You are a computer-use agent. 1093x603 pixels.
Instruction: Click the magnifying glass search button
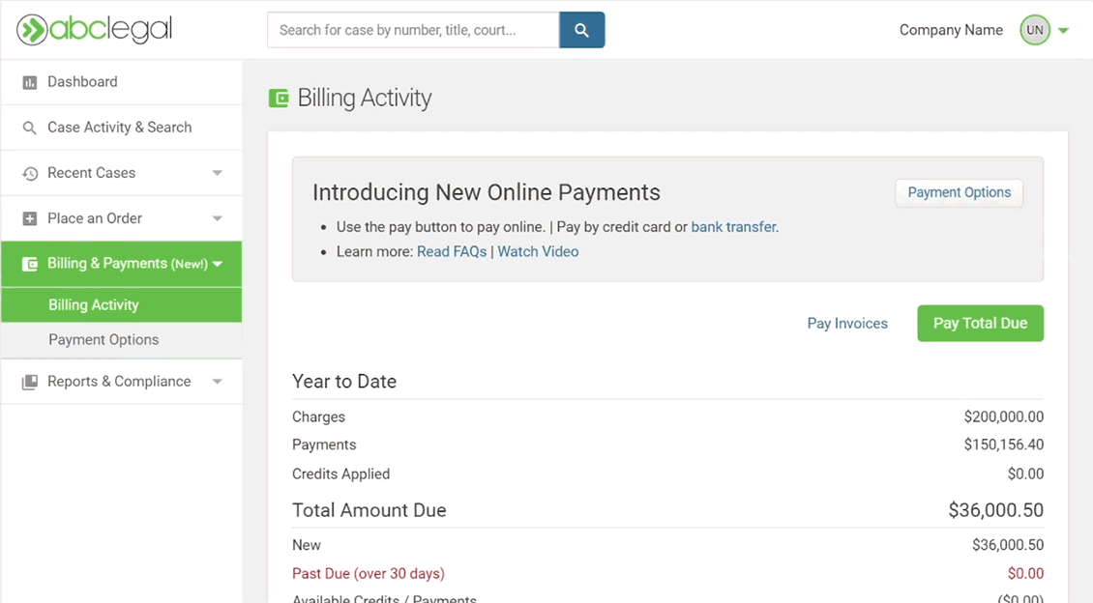click(581, 30)
